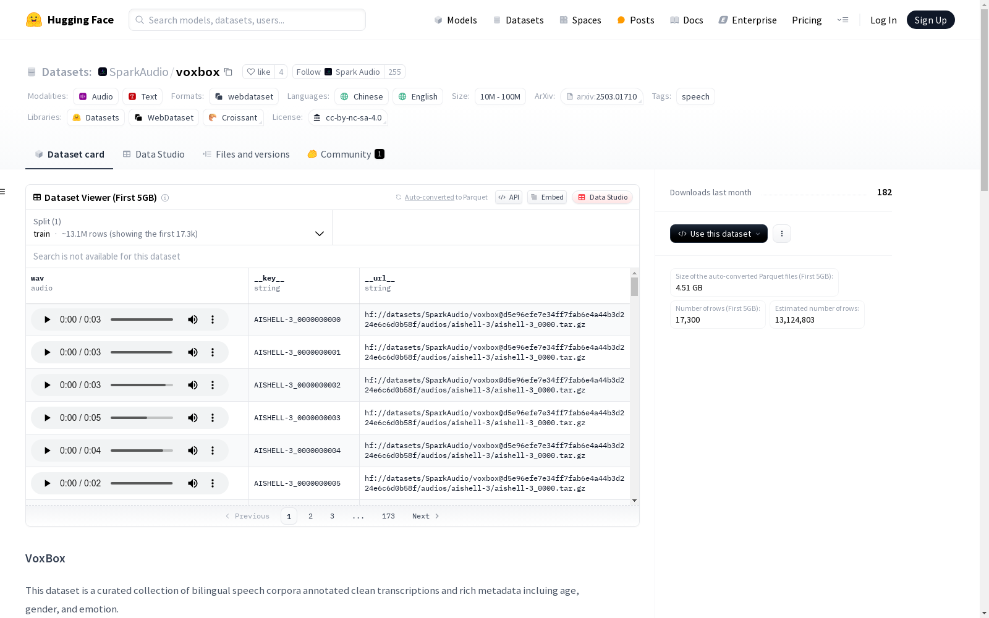Open the API button in Dataset Viewer
The width and height of the screenshot is (989, 618).
point(509,197)
